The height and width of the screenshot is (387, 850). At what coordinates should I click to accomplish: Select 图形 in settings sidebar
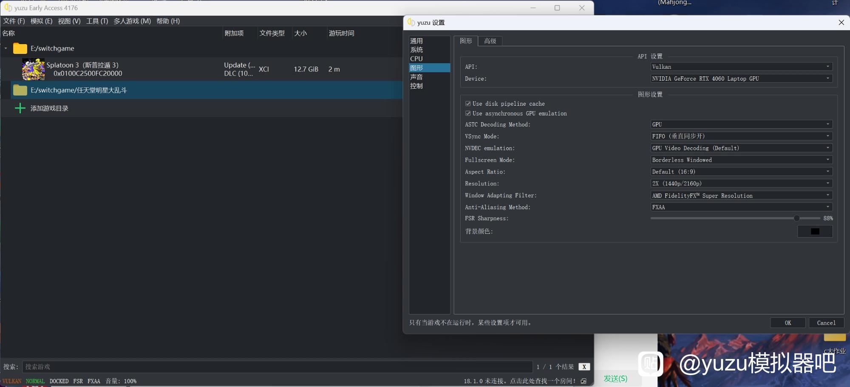(429, 68)
